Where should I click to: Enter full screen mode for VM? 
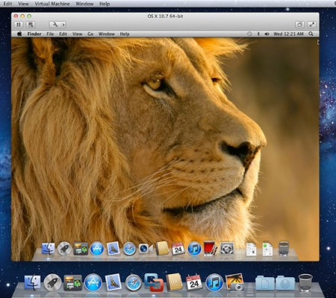311,25
